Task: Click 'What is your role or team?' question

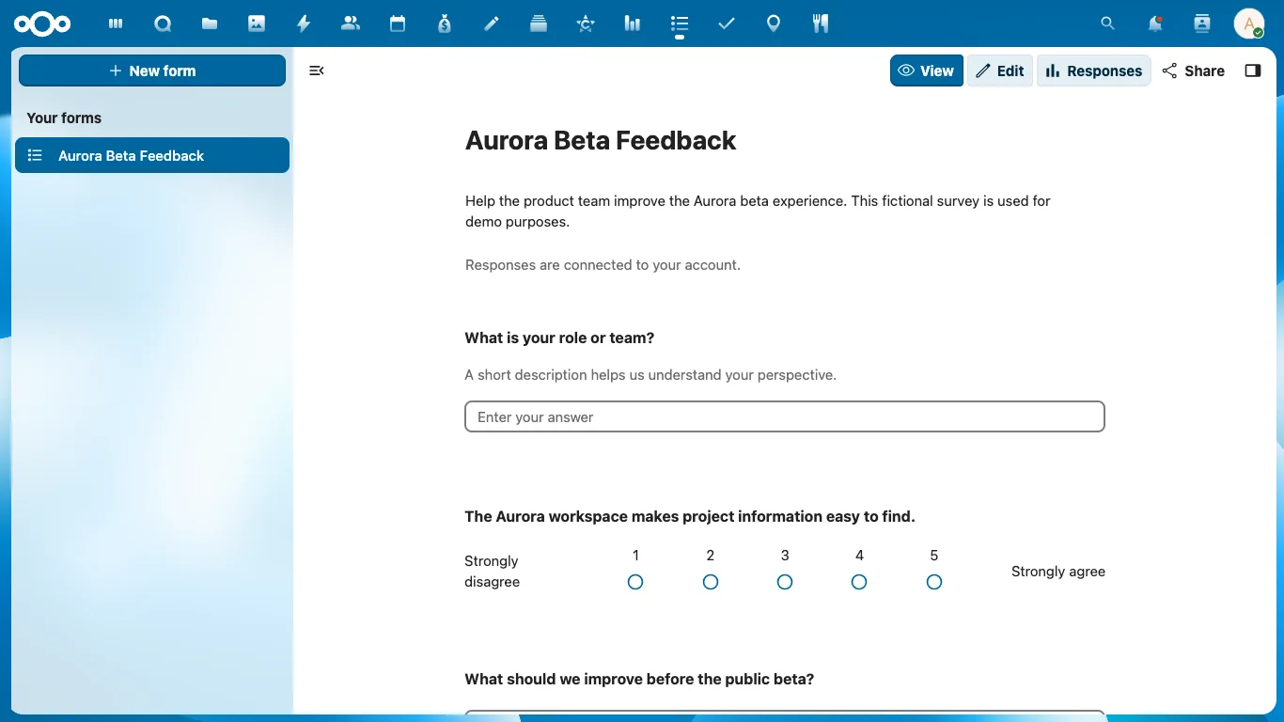Action: pyautogui.click(x=559, y=337)
